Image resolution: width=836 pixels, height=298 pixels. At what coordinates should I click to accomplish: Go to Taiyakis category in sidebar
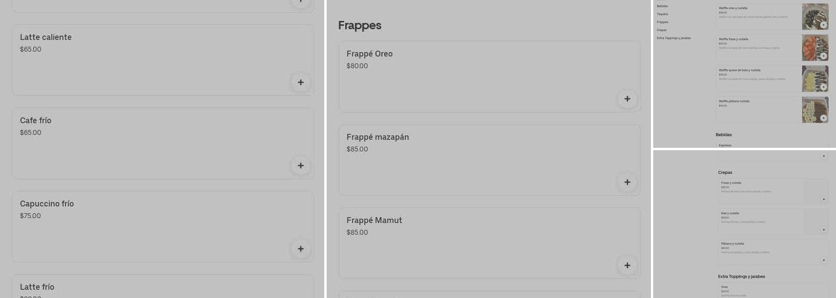(662, 14)
